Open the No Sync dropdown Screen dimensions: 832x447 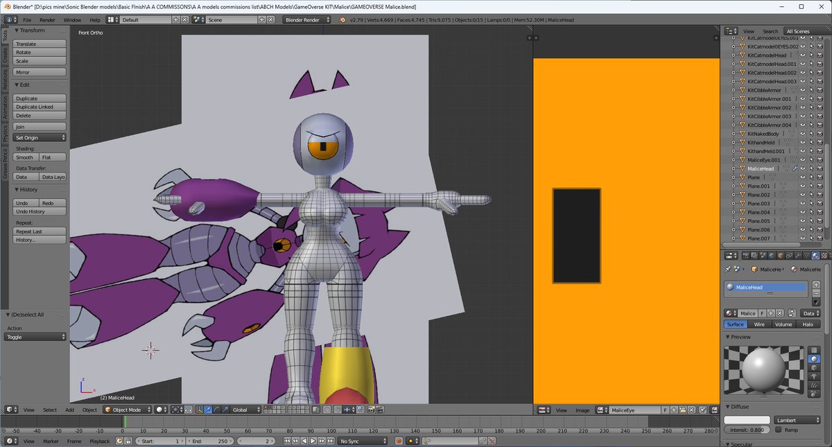[363, 441]
